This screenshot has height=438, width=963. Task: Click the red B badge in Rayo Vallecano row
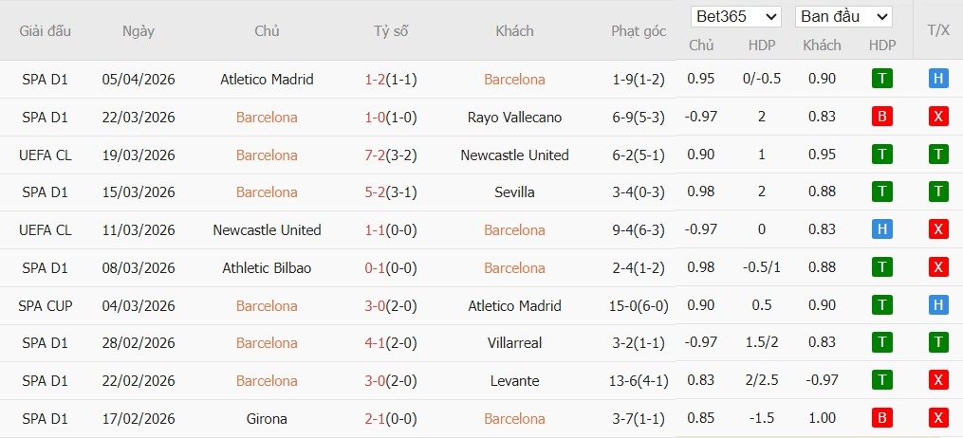(882, 117)
